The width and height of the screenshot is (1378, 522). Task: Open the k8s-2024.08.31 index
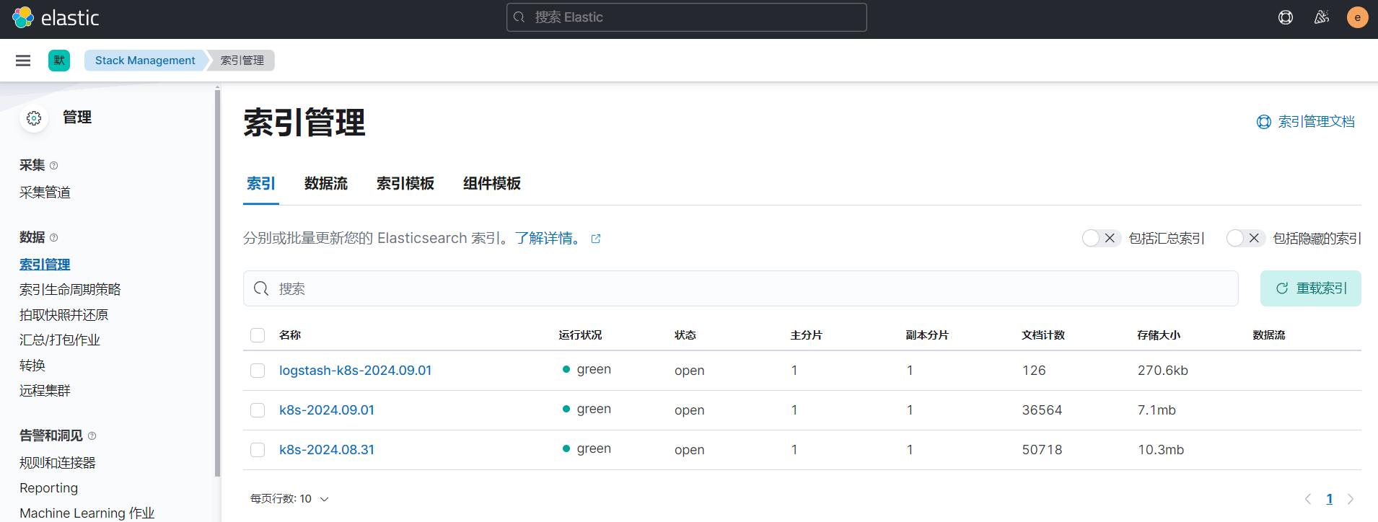[327, 450]
